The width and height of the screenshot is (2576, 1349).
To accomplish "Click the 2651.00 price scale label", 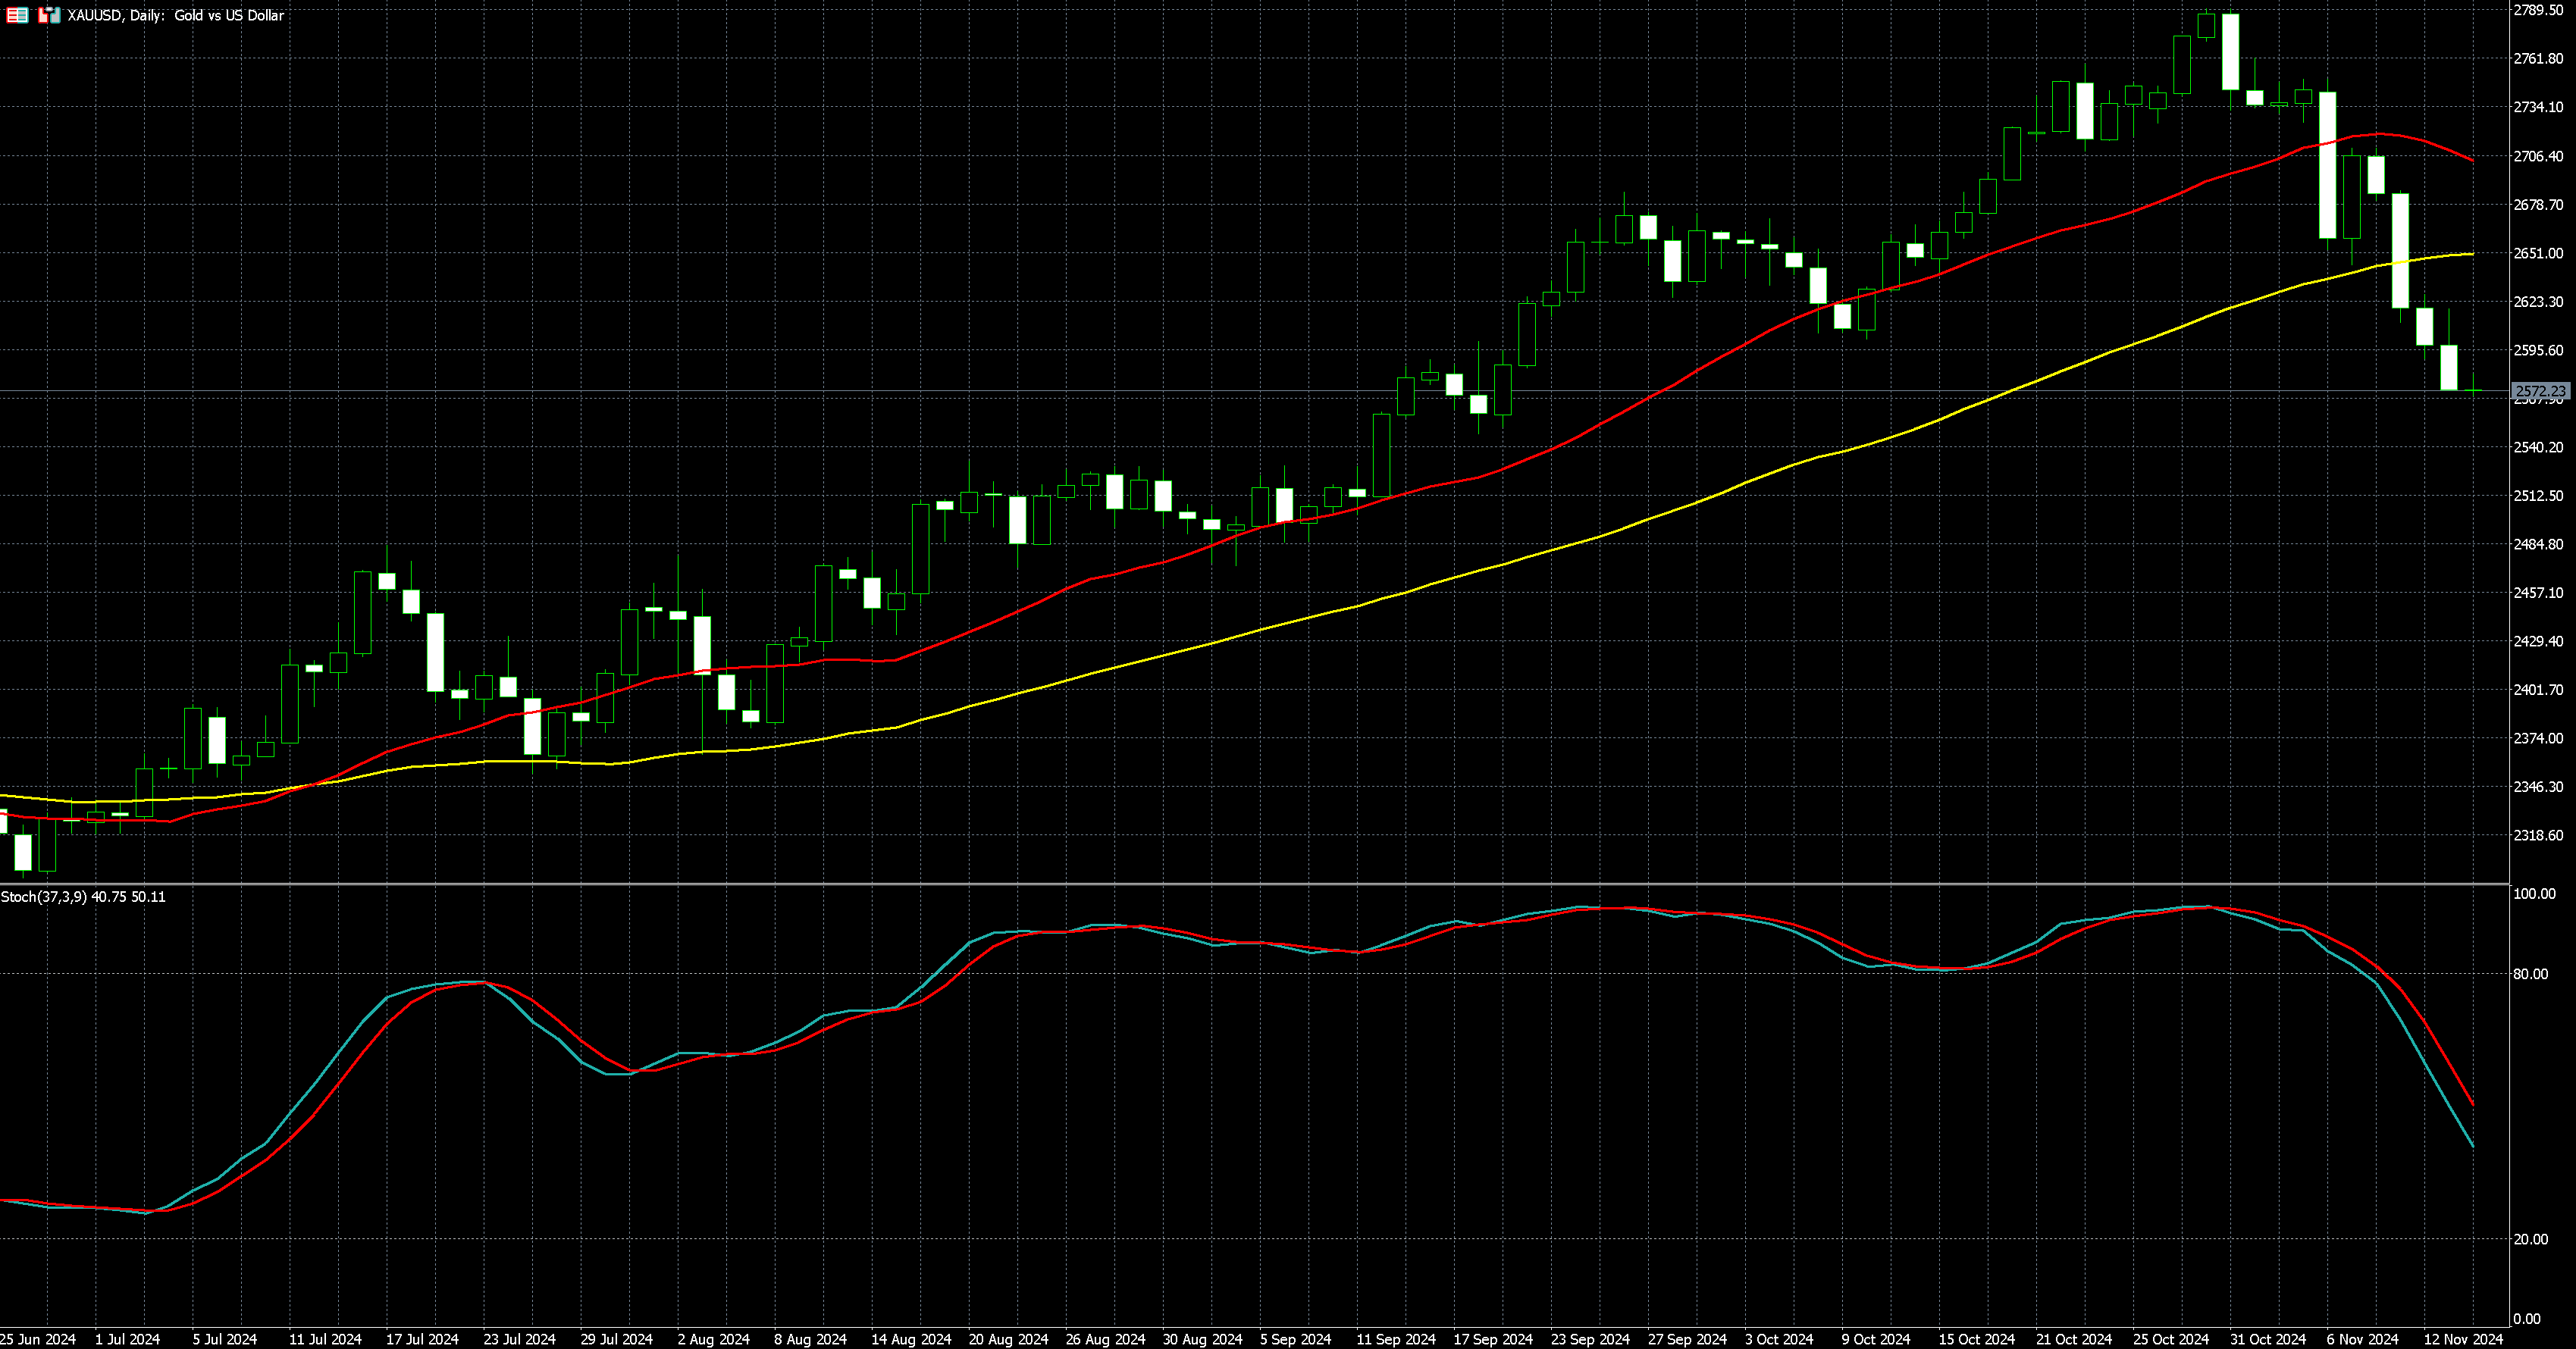I will 2538,253.
